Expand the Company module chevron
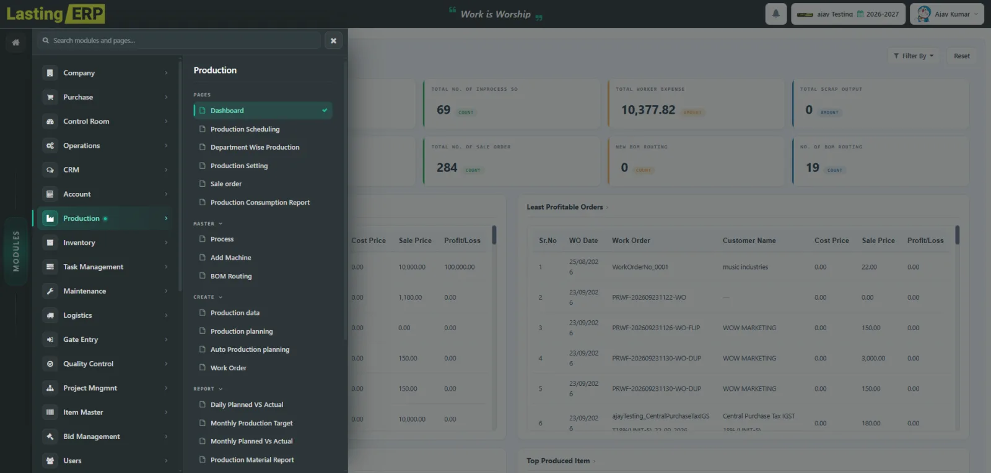991x473 pixels. click(x=166, y=73)
